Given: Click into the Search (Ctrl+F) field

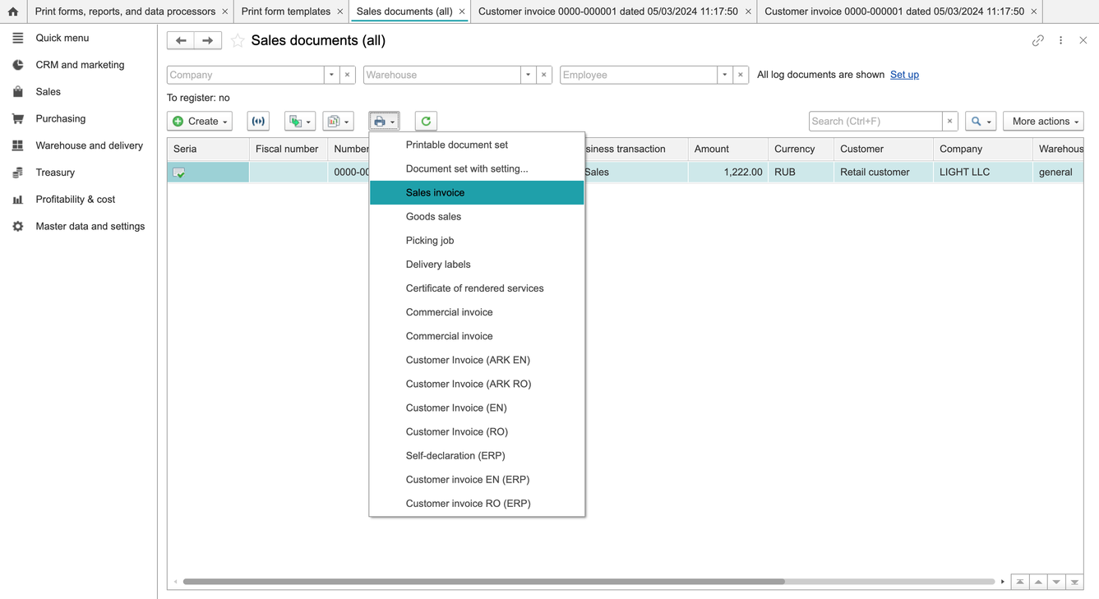Looking at the screenshot, I should [875, 121].
